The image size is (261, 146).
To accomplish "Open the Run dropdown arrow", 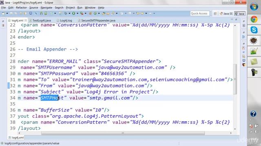I will [77, 13].
